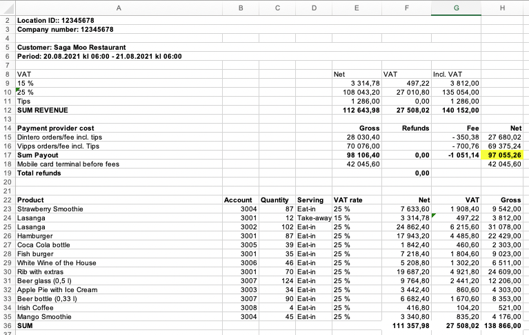Click column E header
This screenshot has height=335, width=529.
pyautogui.click(x=356, y=8)
